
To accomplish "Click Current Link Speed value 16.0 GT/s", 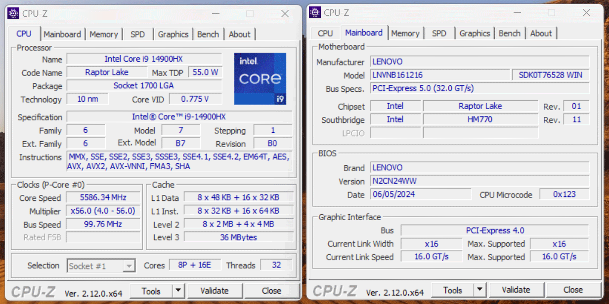I will (432, 257).
